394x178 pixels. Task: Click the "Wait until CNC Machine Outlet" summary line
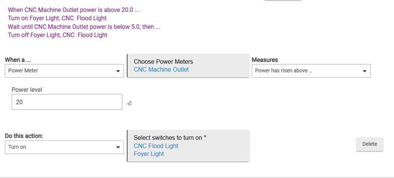[84, 27]
